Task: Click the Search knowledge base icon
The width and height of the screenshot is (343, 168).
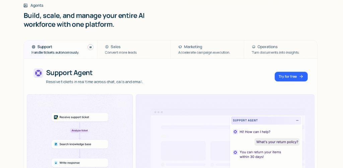Action: click(56, 144)
